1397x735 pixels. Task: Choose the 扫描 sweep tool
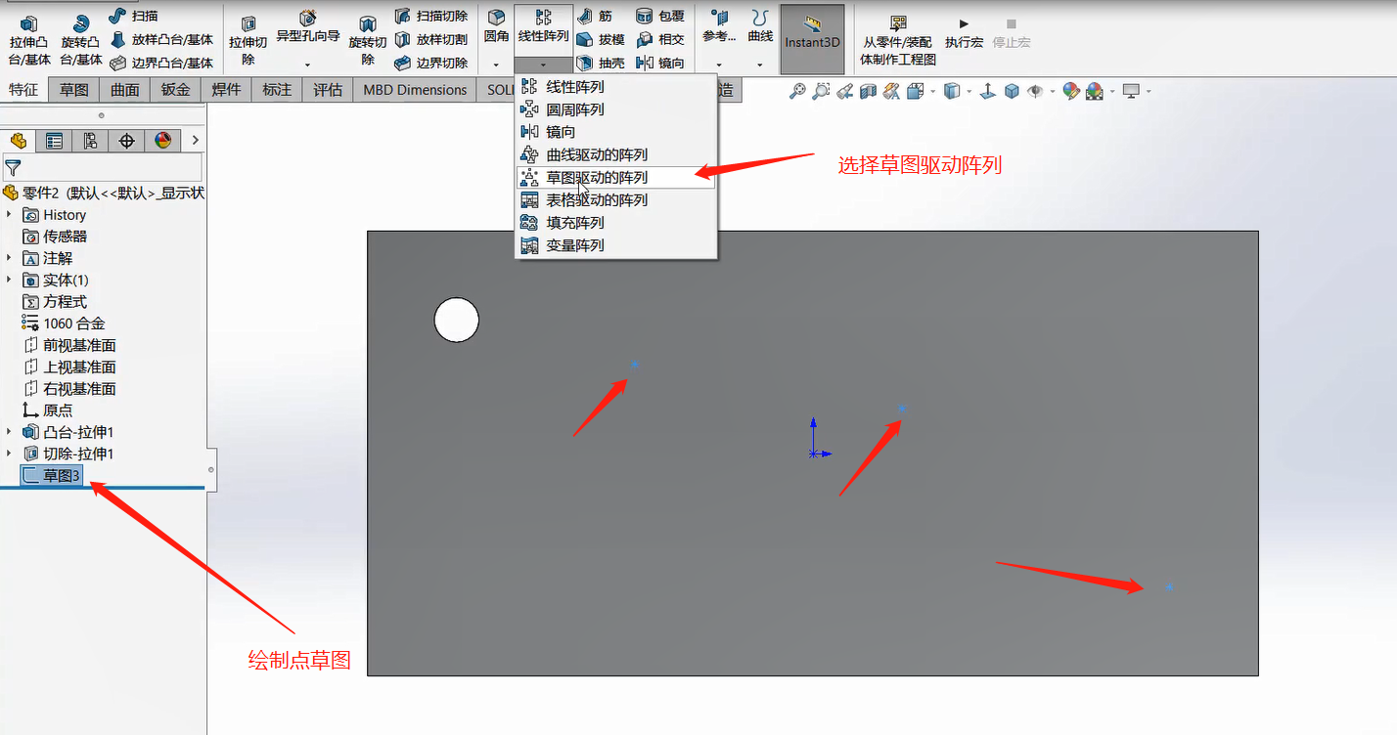(133, 16)
